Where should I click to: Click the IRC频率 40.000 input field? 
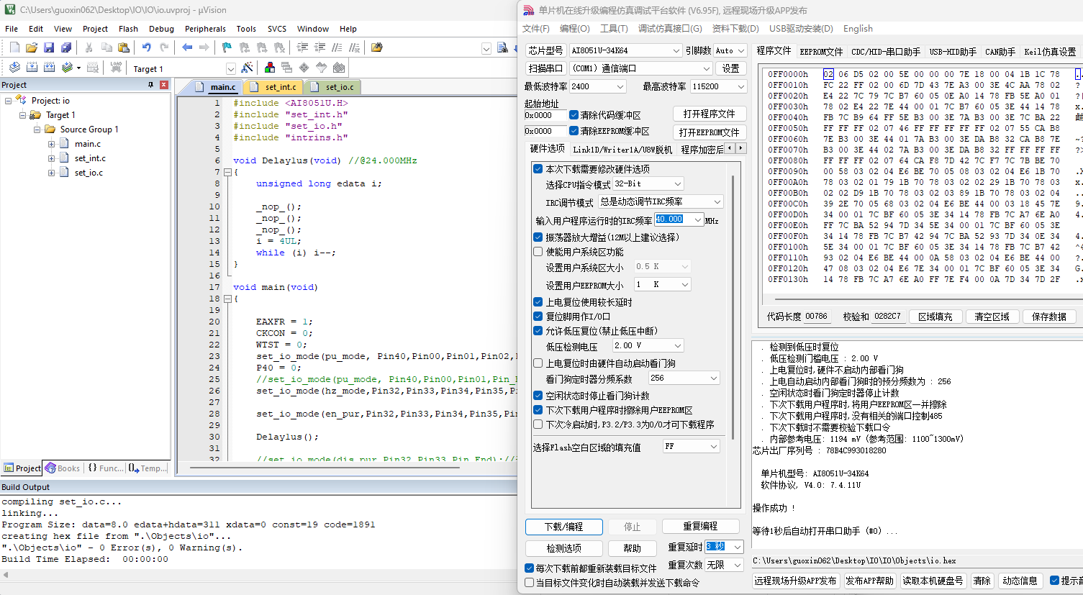(674, 219)
